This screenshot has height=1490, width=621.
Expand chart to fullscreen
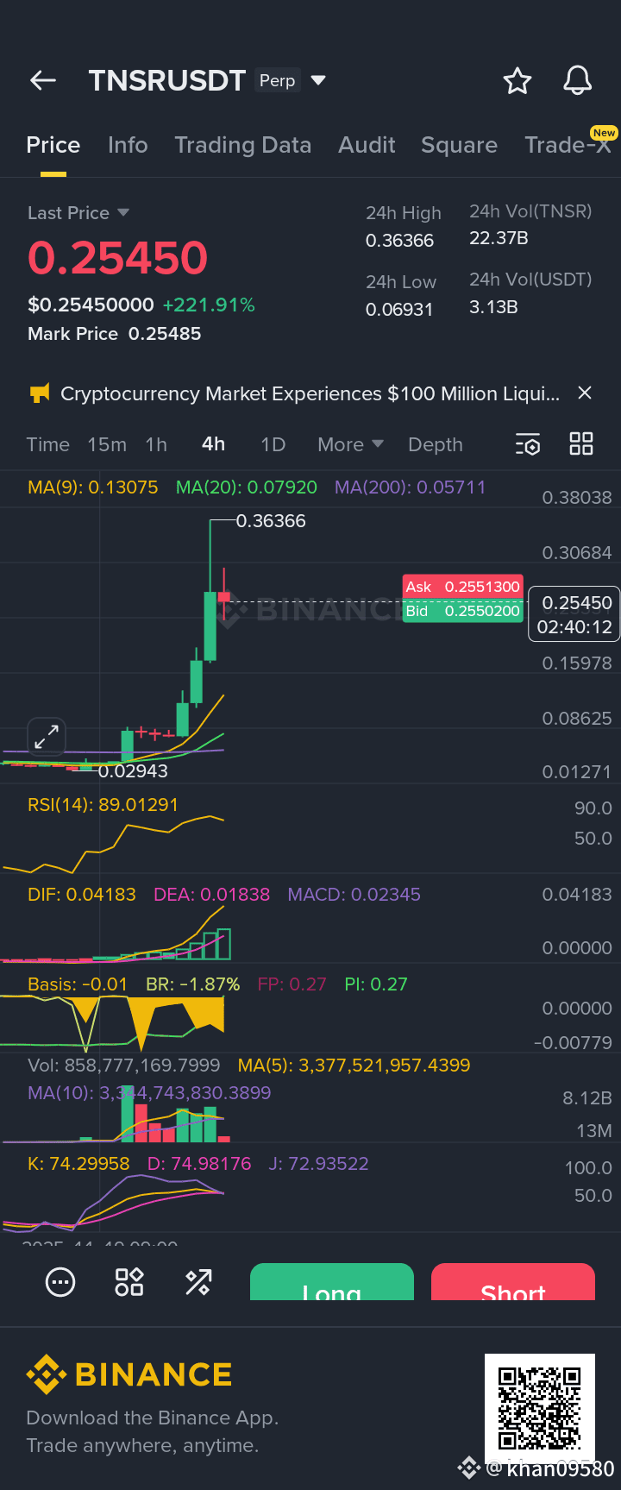(47, 737)
